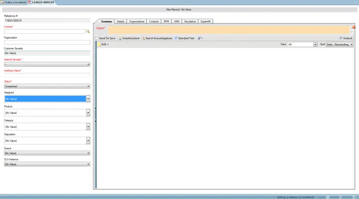This screenshot has height=199, width=359.
Task: Open SmartAssistant from the toolbar
Action: point(129,38)
